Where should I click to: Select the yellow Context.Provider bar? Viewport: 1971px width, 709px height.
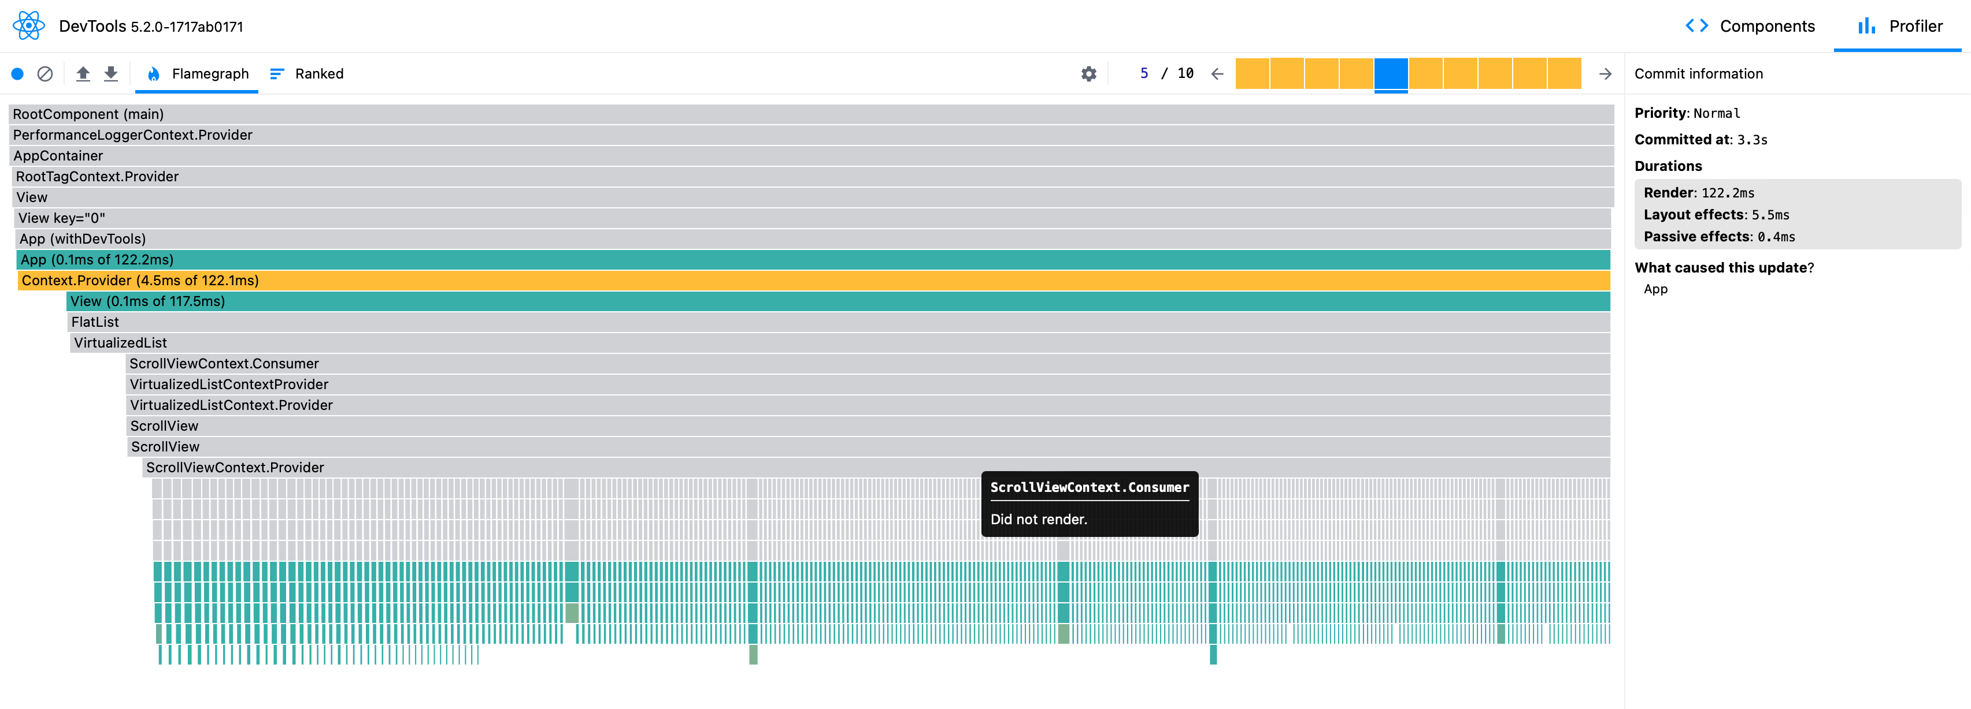(x=814, y=281)
